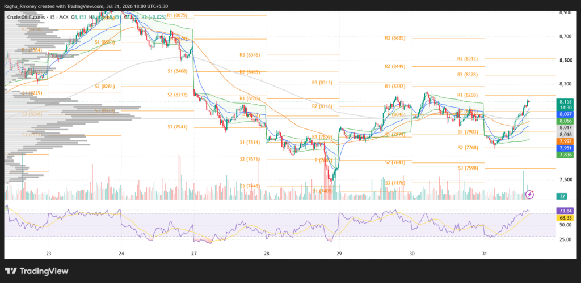Image resolution: width=581 pixels, height=283 pixels.
Task: Click the S2 (8212) pivot label
Action: [177, 95]
